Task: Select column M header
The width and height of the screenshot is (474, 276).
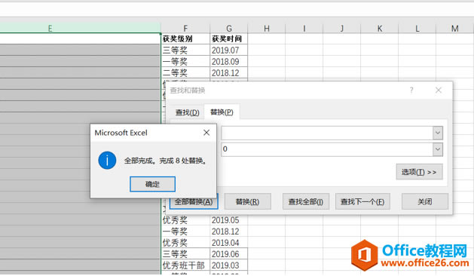Action: 454,29
